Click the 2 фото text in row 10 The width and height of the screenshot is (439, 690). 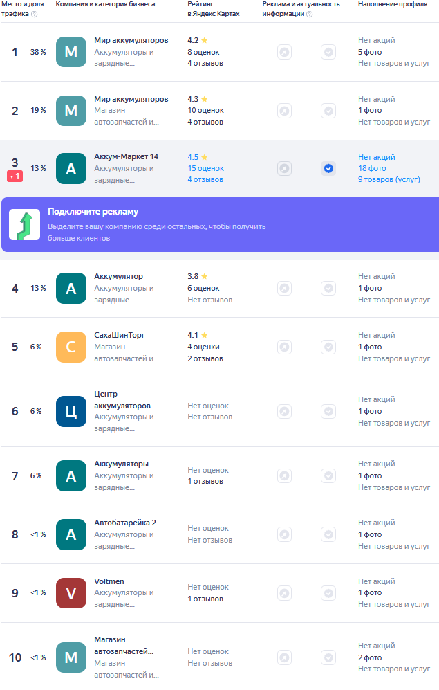[x=370, y=657]
